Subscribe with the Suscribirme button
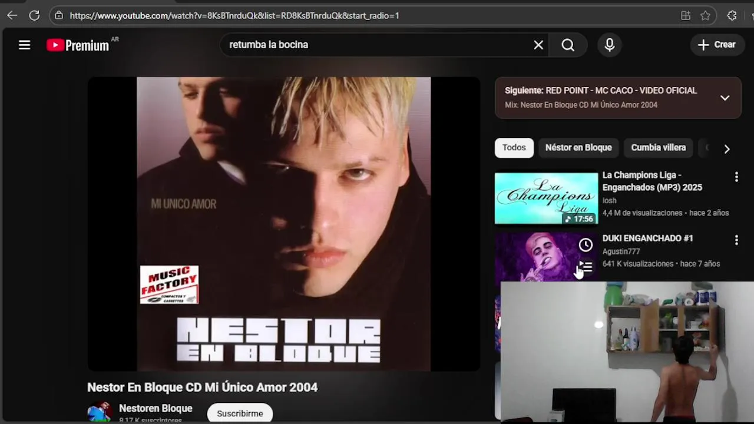This screenshot has height=424, width=754. pos(240,413)
